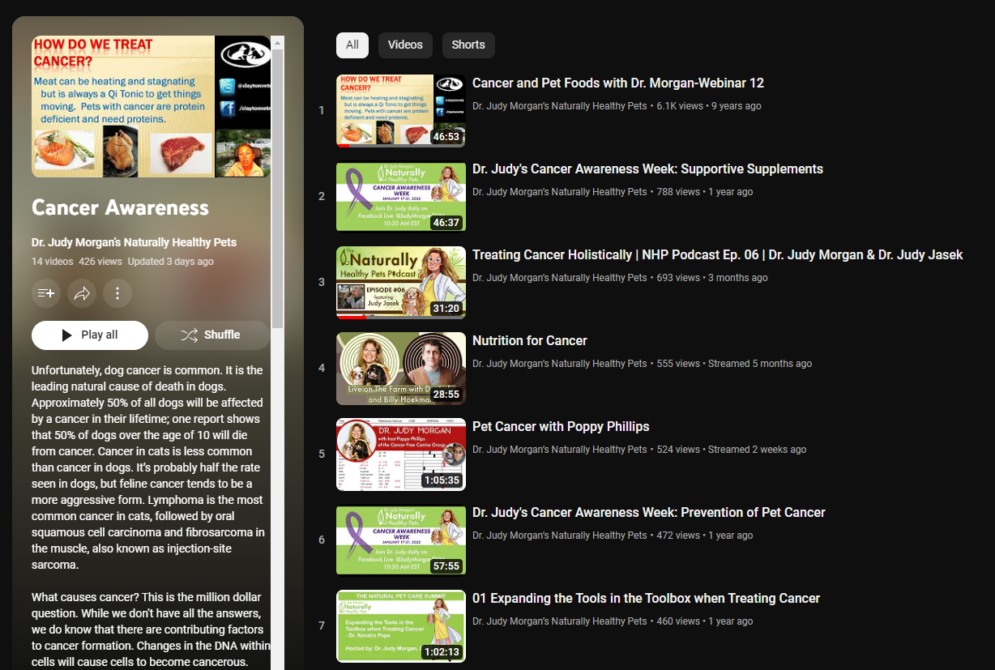The height and width of the screenshot is (670, 995).
Task: Click the 46:53 duration badge
Action: (446, 137)
